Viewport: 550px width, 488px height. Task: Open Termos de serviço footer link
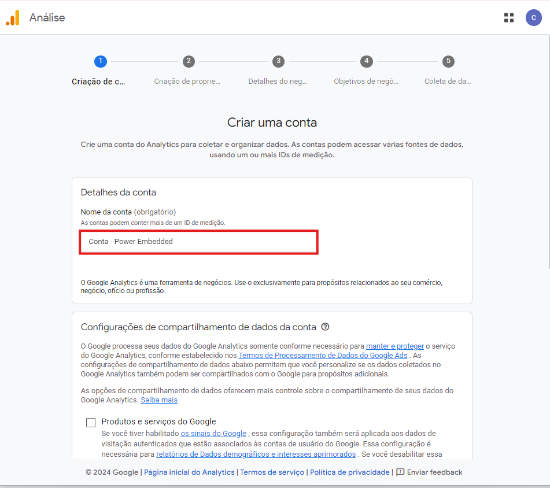point(272,472)
